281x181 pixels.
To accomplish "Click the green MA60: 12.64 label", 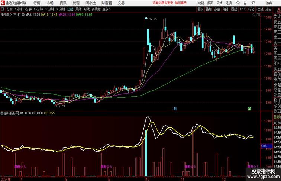I will tap(84, 15).
